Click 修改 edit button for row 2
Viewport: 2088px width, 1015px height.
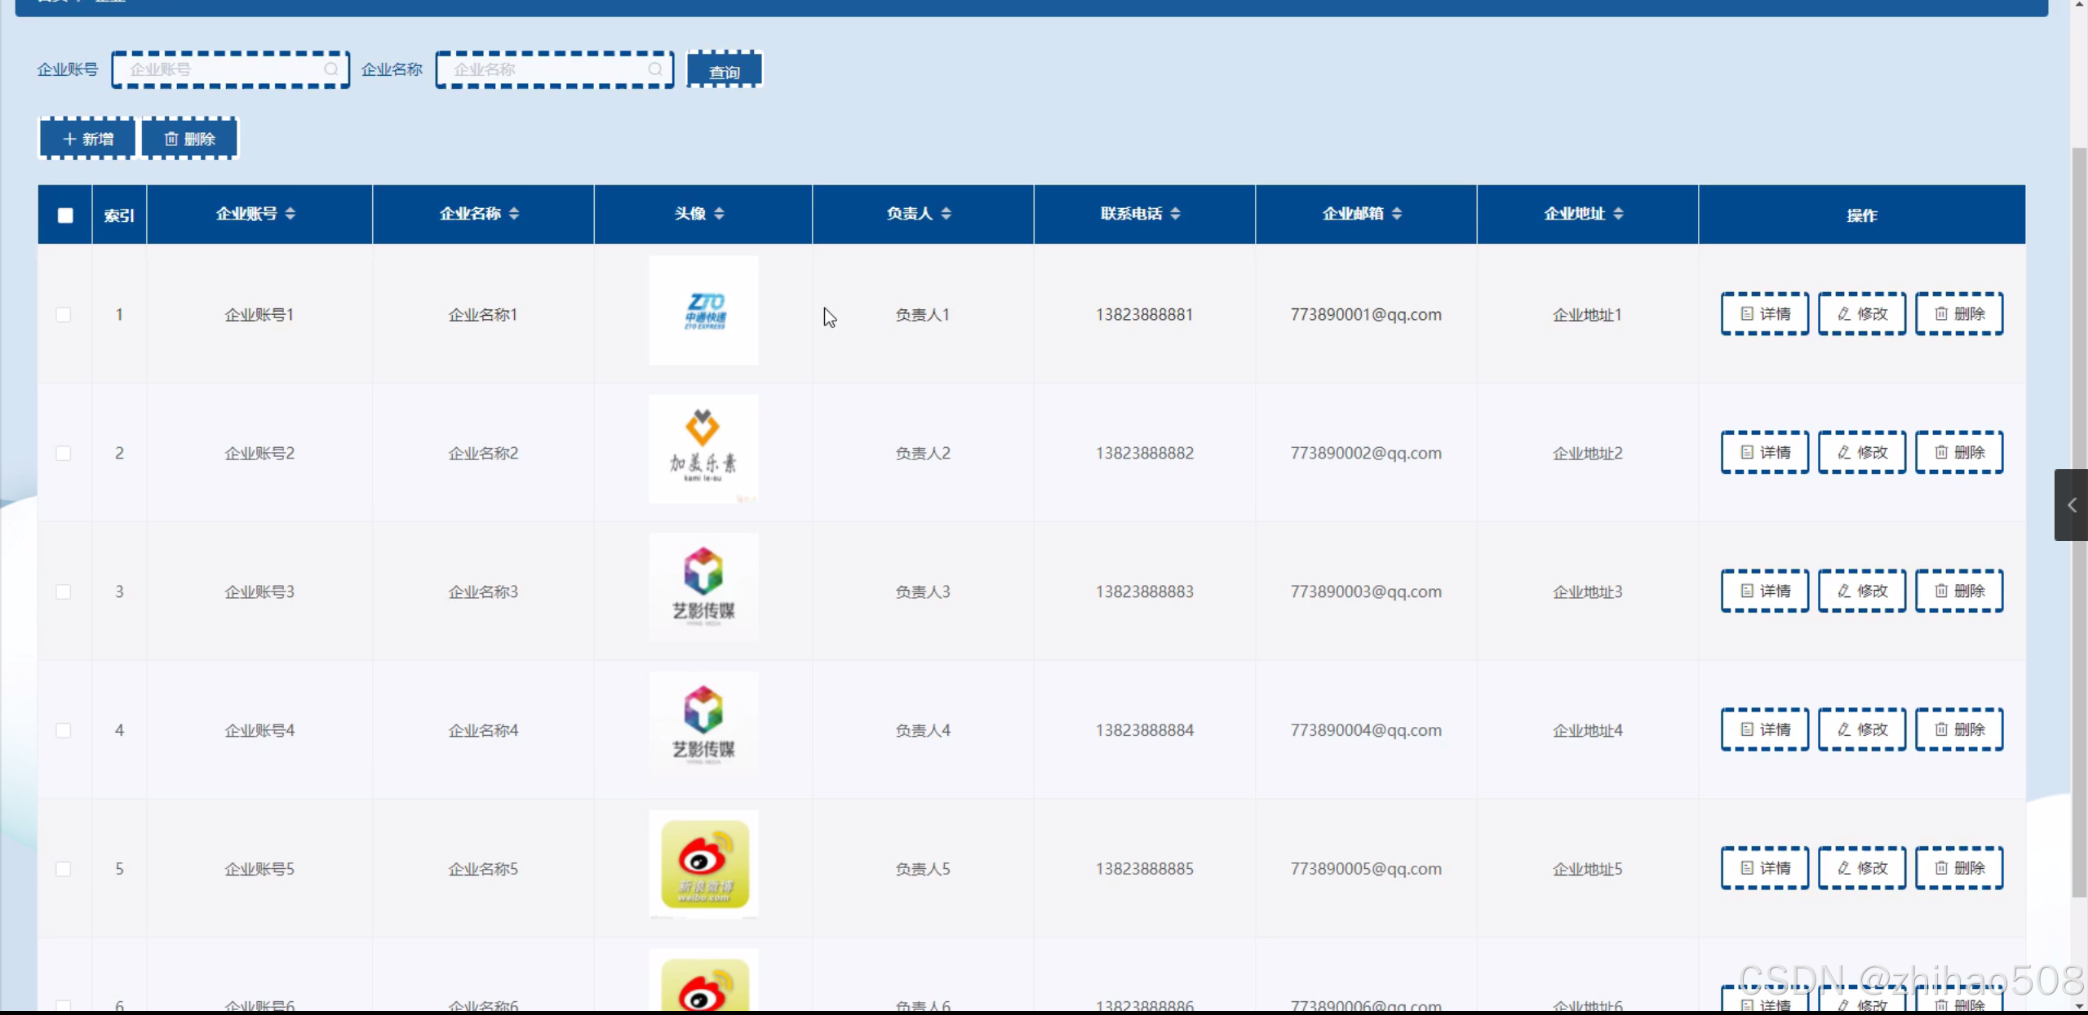pyautogui.click(x=1861, y=453)
